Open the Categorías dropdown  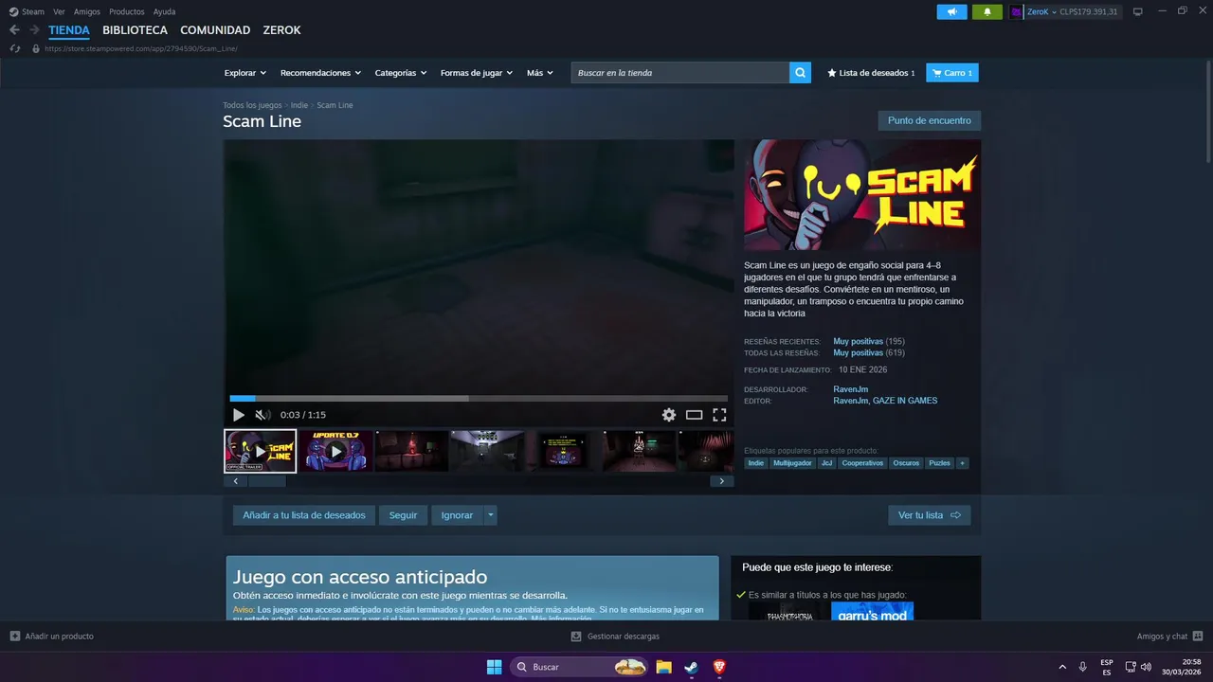click(x=400, y=73)
